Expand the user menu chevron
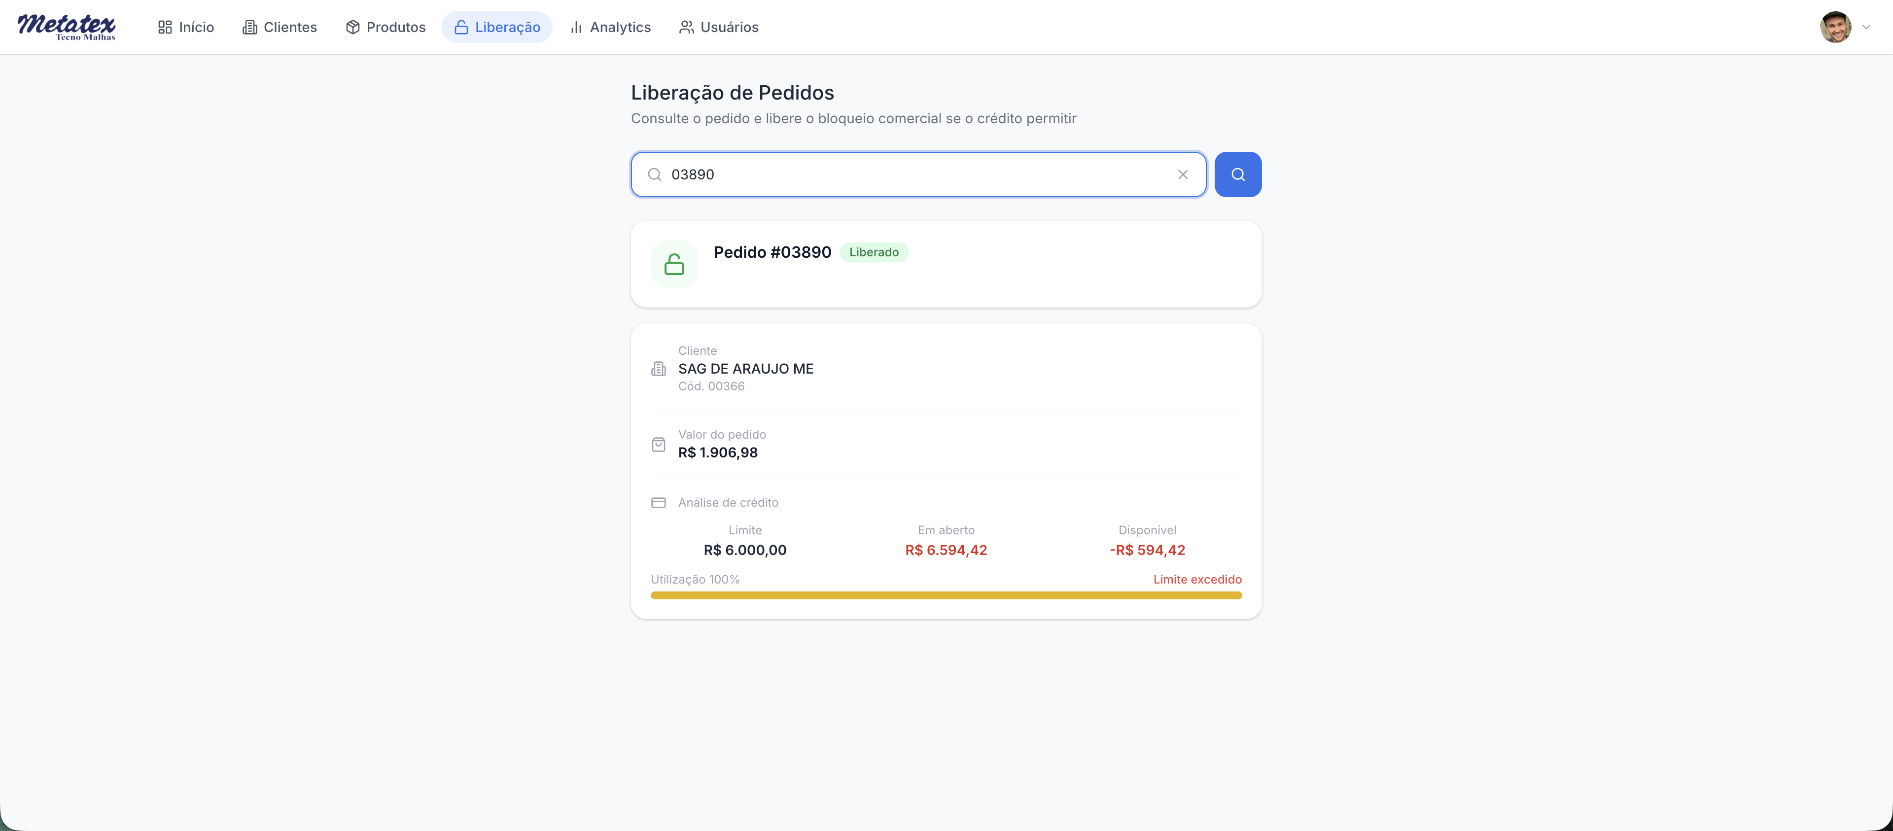1893x831 pixels. click(x=1866, y=27)
